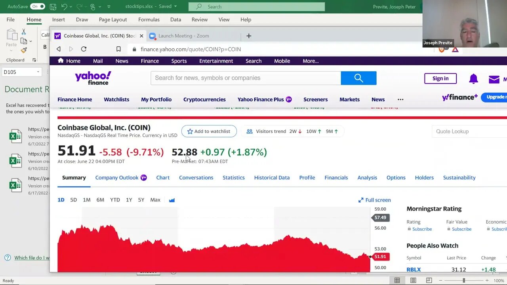Open the Watchlists navigation item
The image size is (507, 285).
116,99
